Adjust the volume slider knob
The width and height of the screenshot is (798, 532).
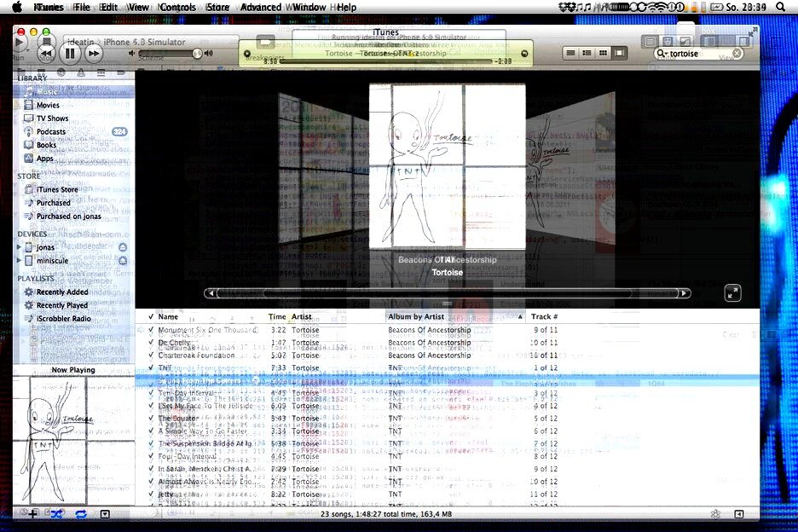coord(197,54)
